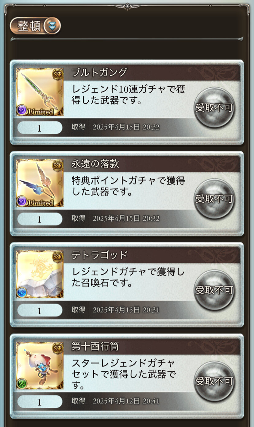Select the ブルトガング title bar
This screenshot has height=427, width=254.
[x=152, y=73]
